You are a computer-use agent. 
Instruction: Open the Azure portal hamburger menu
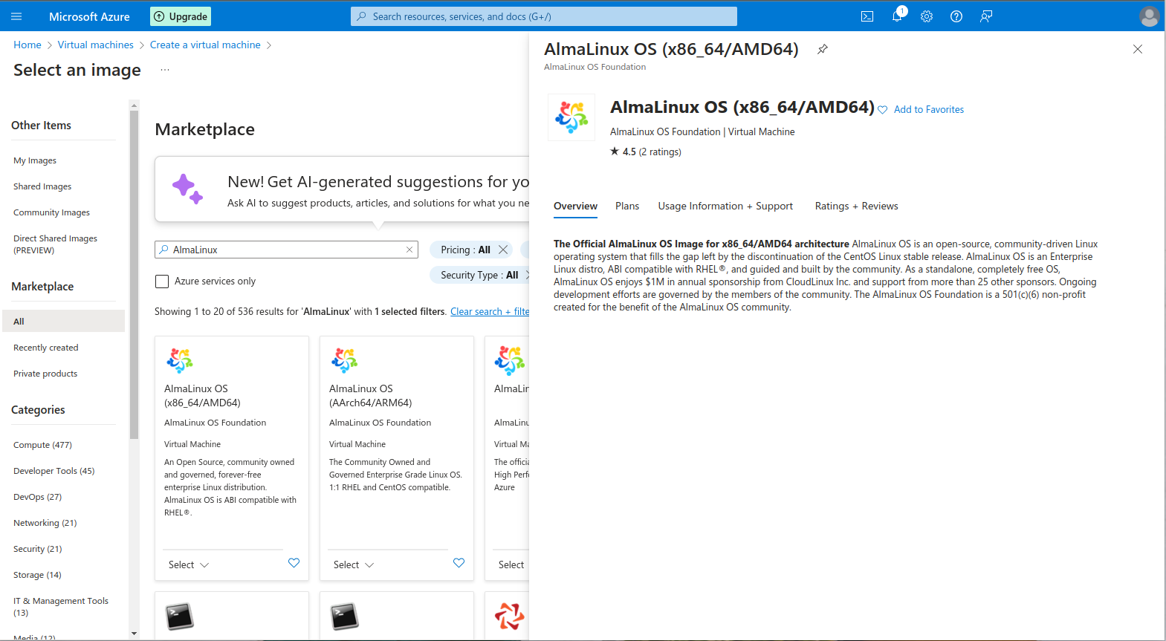16,16
